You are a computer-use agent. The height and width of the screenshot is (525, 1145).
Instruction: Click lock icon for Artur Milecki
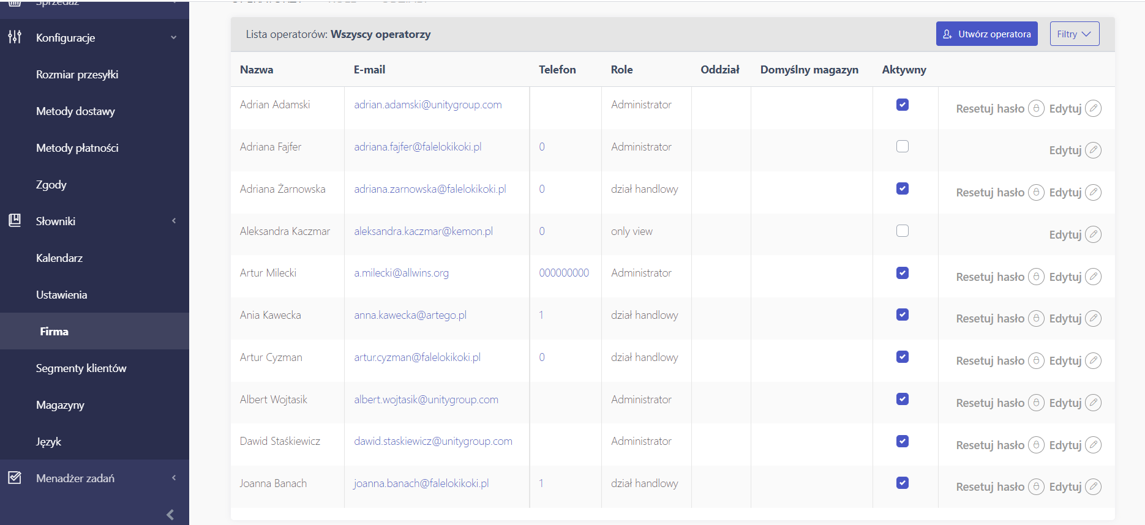(x=1036, y=277)
